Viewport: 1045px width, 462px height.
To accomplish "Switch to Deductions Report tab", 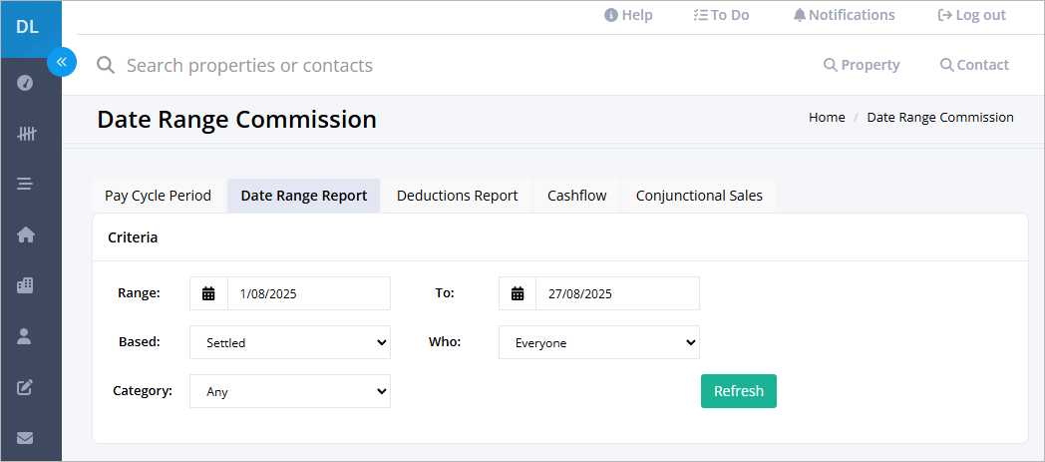I will click(x=457, y=196).
